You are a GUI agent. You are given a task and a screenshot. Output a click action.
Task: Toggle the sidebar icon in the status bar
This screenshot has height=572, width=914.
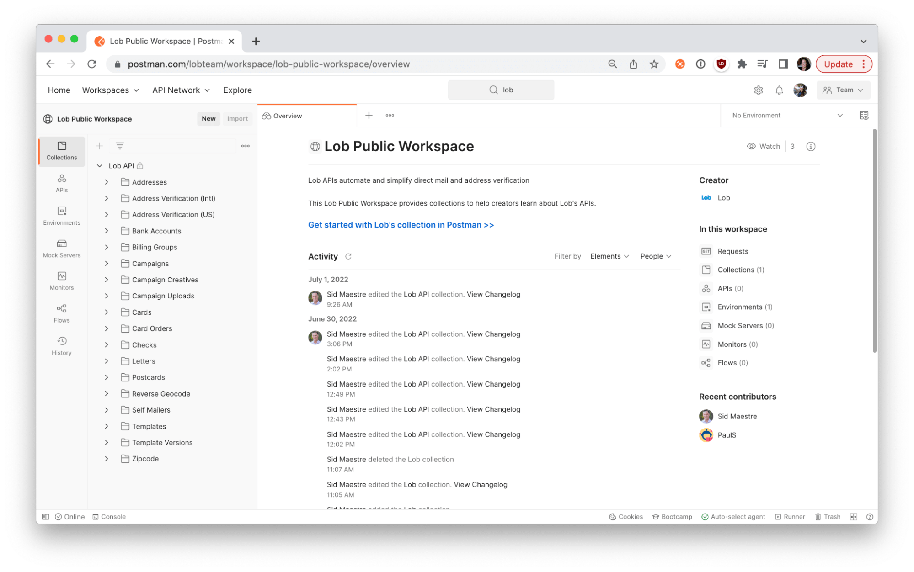45,517
